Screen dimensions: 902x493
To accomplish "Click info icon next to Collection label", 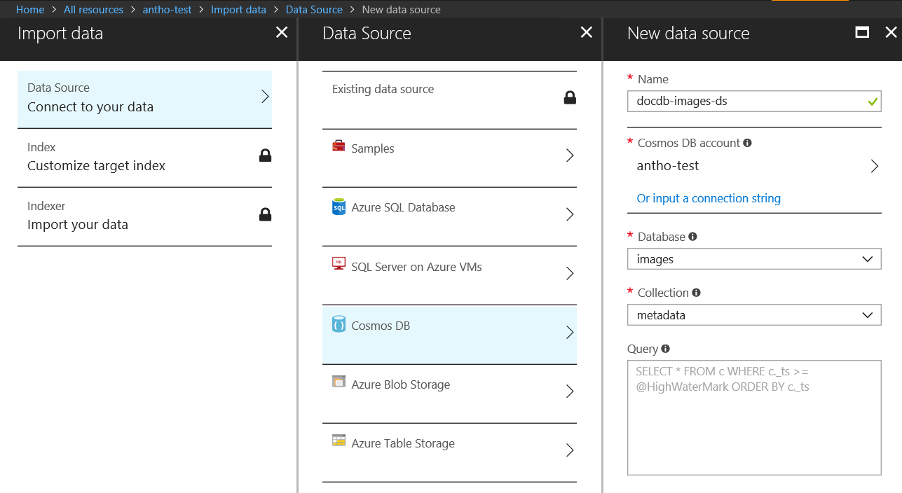I will (x=696, y=293).
